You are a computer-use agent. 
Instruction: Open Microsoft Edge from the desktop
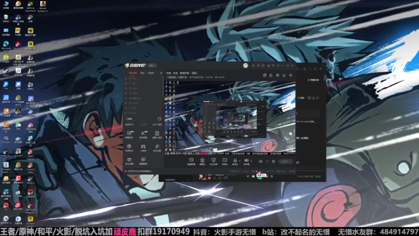[x=6, y=45]
